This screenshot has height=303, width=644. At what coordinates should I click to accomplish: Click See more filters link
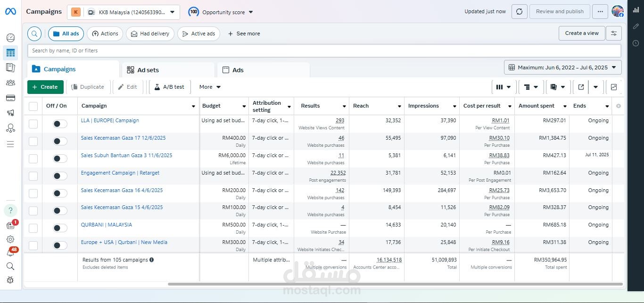point(244,34)
